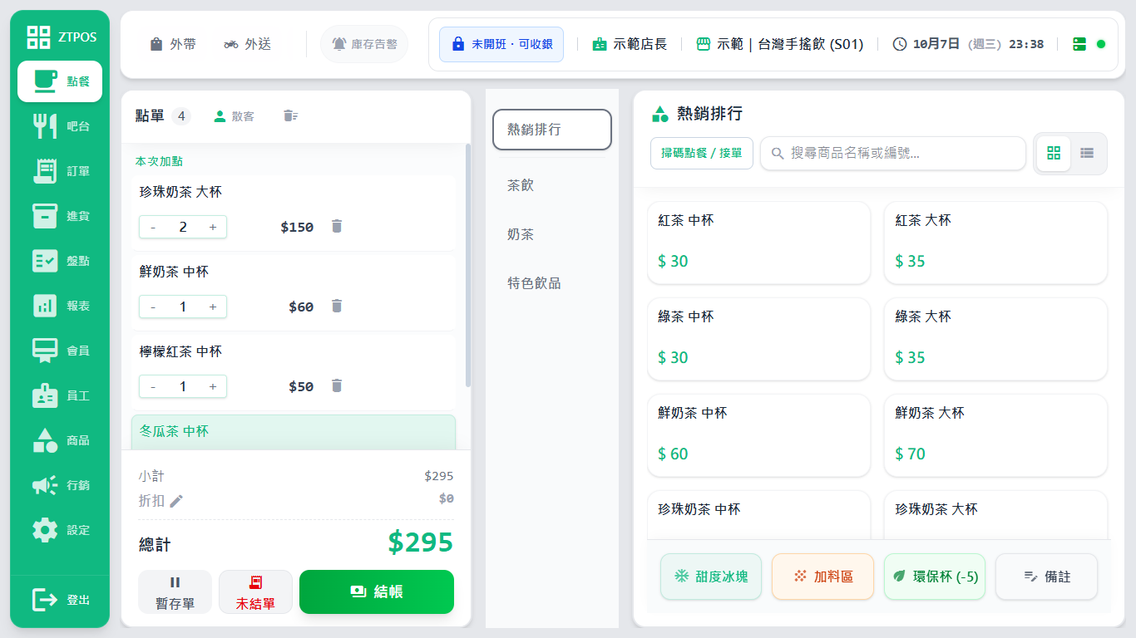
Task: Click the 掃碼點餐 / 接單 button
Action: [702, 153]
